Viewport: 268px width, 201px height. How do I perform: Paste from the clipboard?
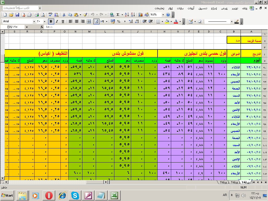[x=76, y=15]
